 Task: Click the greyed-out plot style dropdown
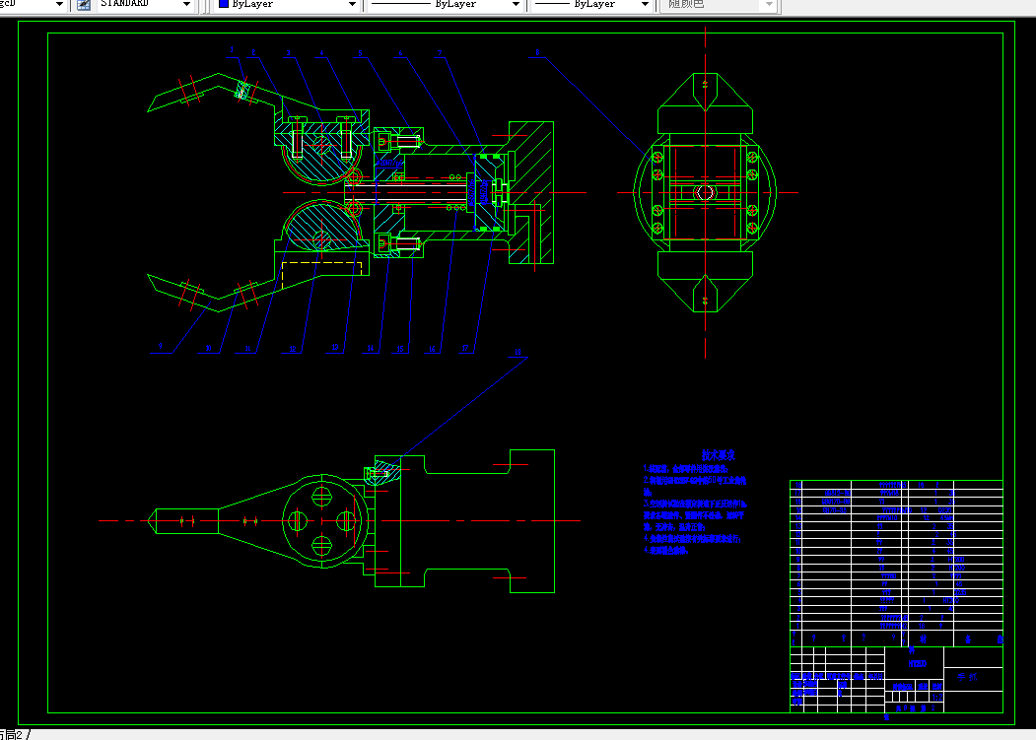(719, 4)
